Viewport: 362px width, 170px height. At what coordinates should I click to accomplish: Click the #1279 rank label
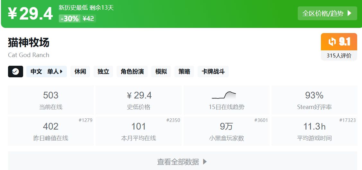(x=85, y=120)
